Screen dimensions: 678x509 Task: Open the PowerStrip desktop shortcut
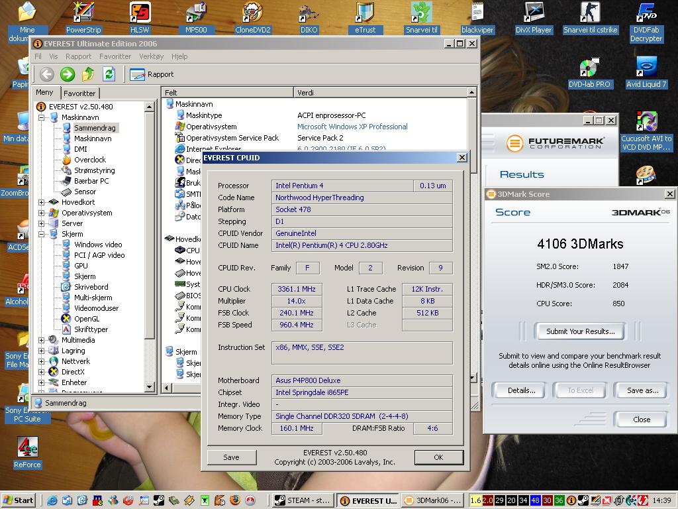coord(83,18)
